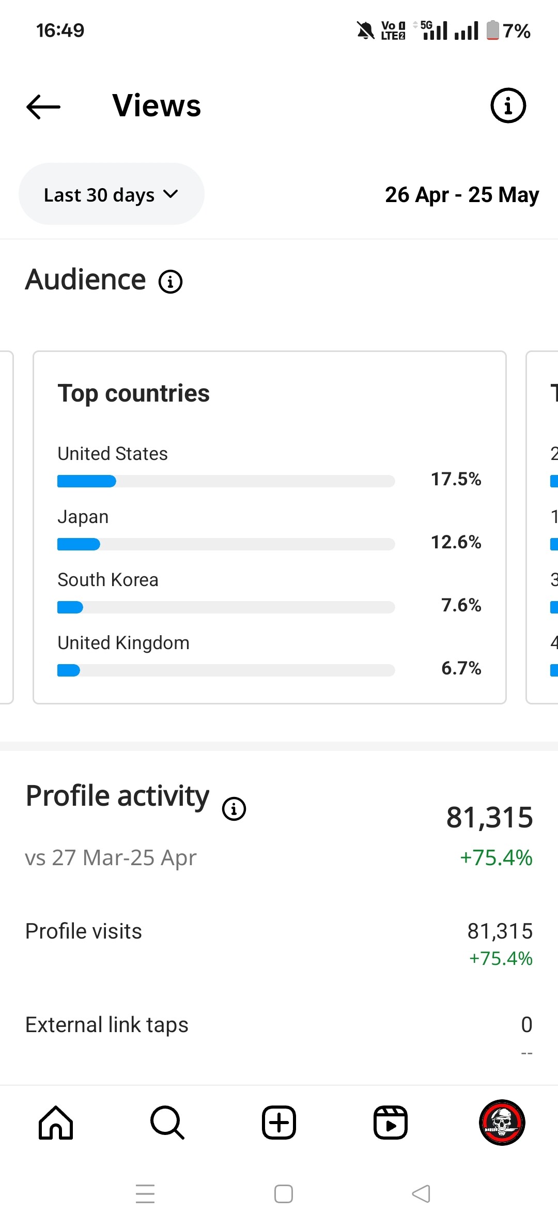The width and height of the screenshot is (558, 1228).
Task: Tap the chevron in Last 30 days
Action: coord(171,194)
